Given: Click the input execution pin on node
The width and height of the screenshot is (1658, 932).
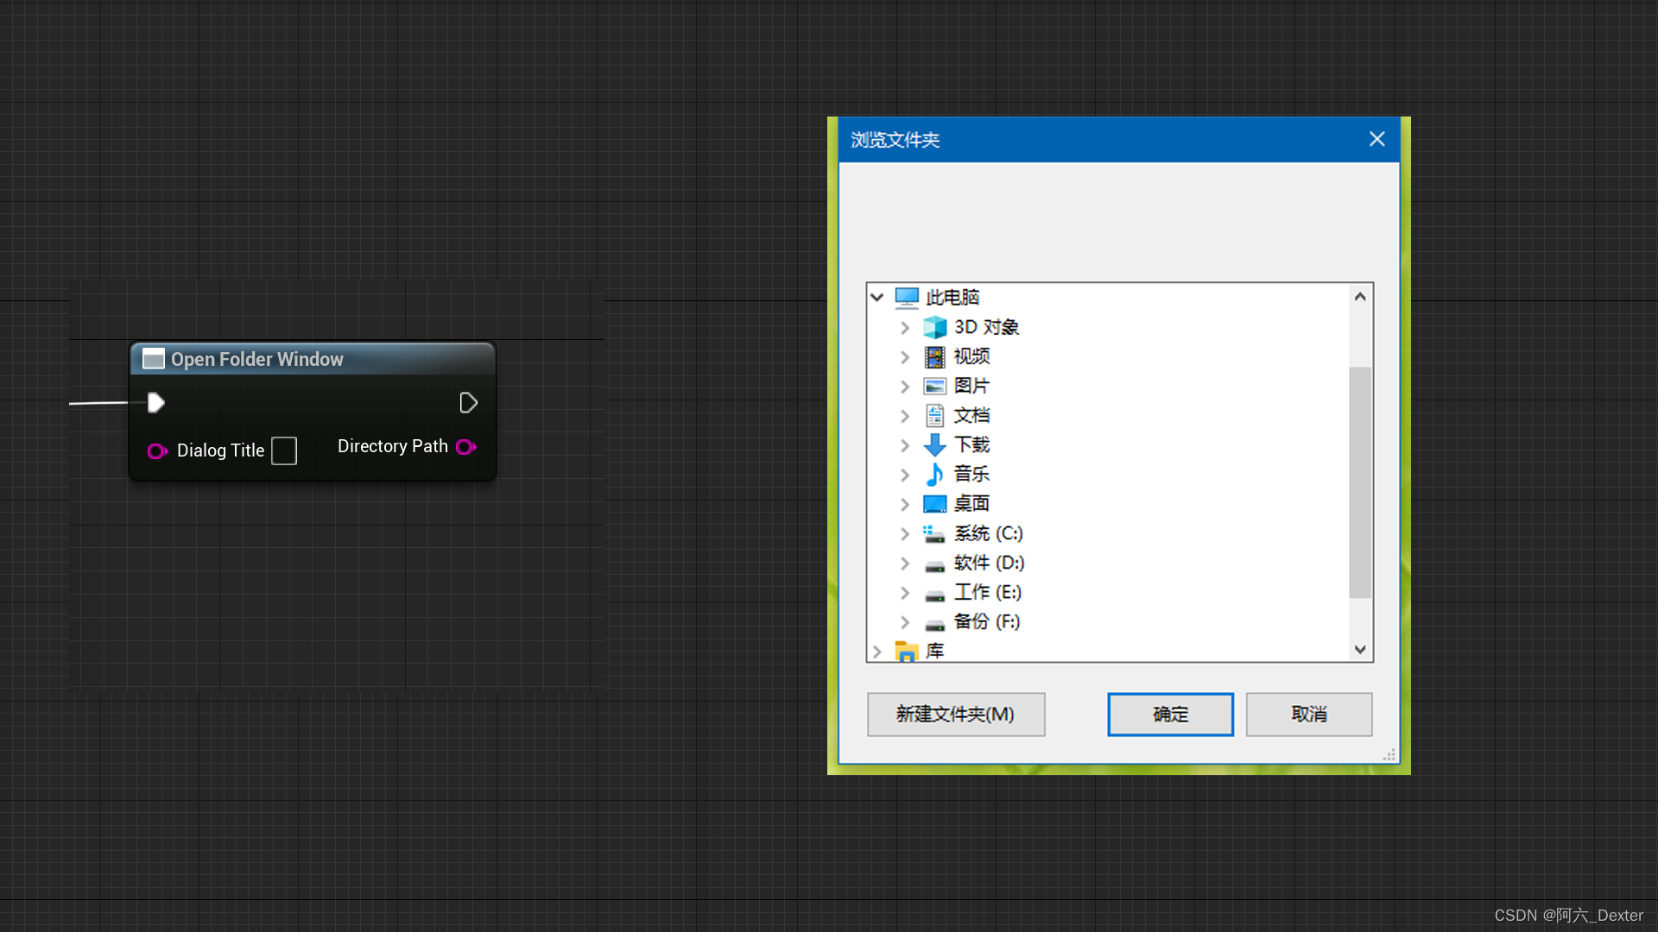Looking at the screenshot, I should click(156, 403).
